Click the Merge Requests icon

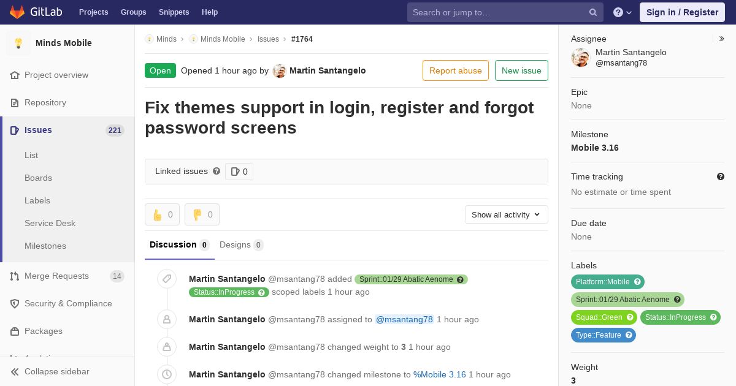(x=15, y=276)
